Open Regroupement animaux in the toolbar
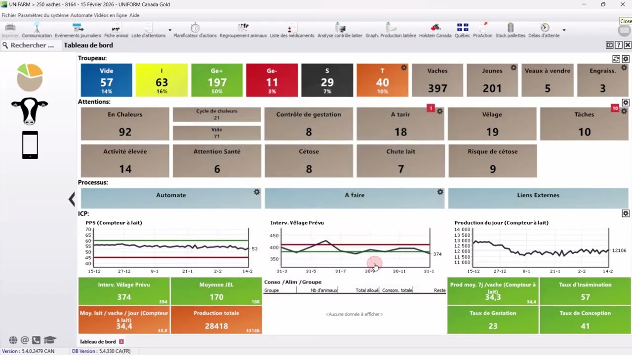This screenshot has height=355, width=632. (243, 31)
